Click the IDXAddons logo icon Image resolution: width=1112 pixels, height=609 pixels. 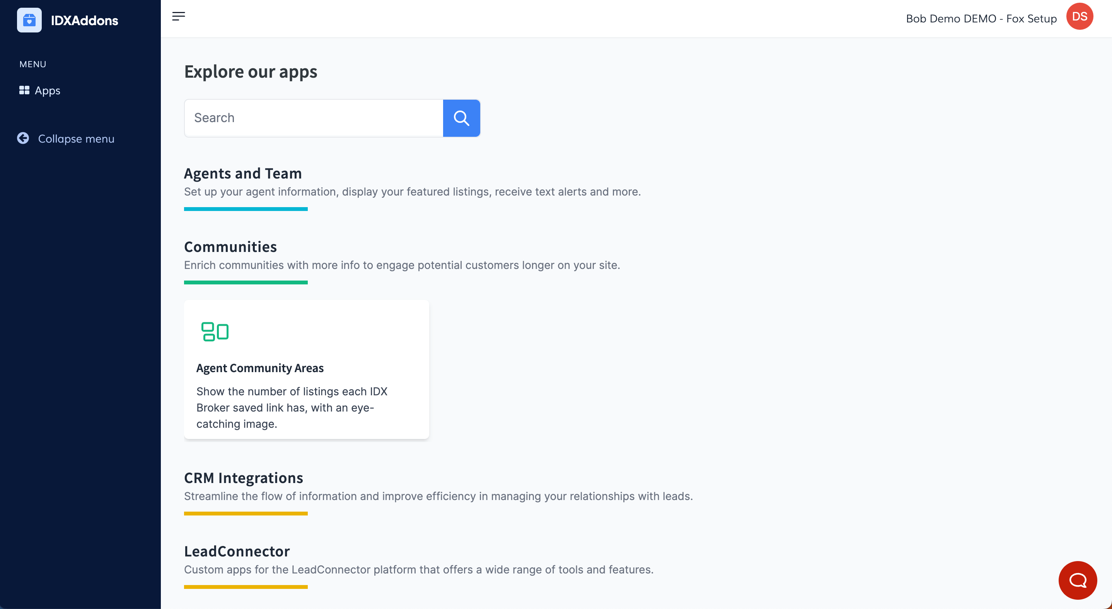[x=29, y=20]
